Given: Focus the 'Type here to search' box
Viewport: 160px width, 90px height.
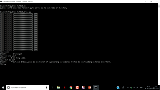Looking at the screenshot, I should 27,87.
